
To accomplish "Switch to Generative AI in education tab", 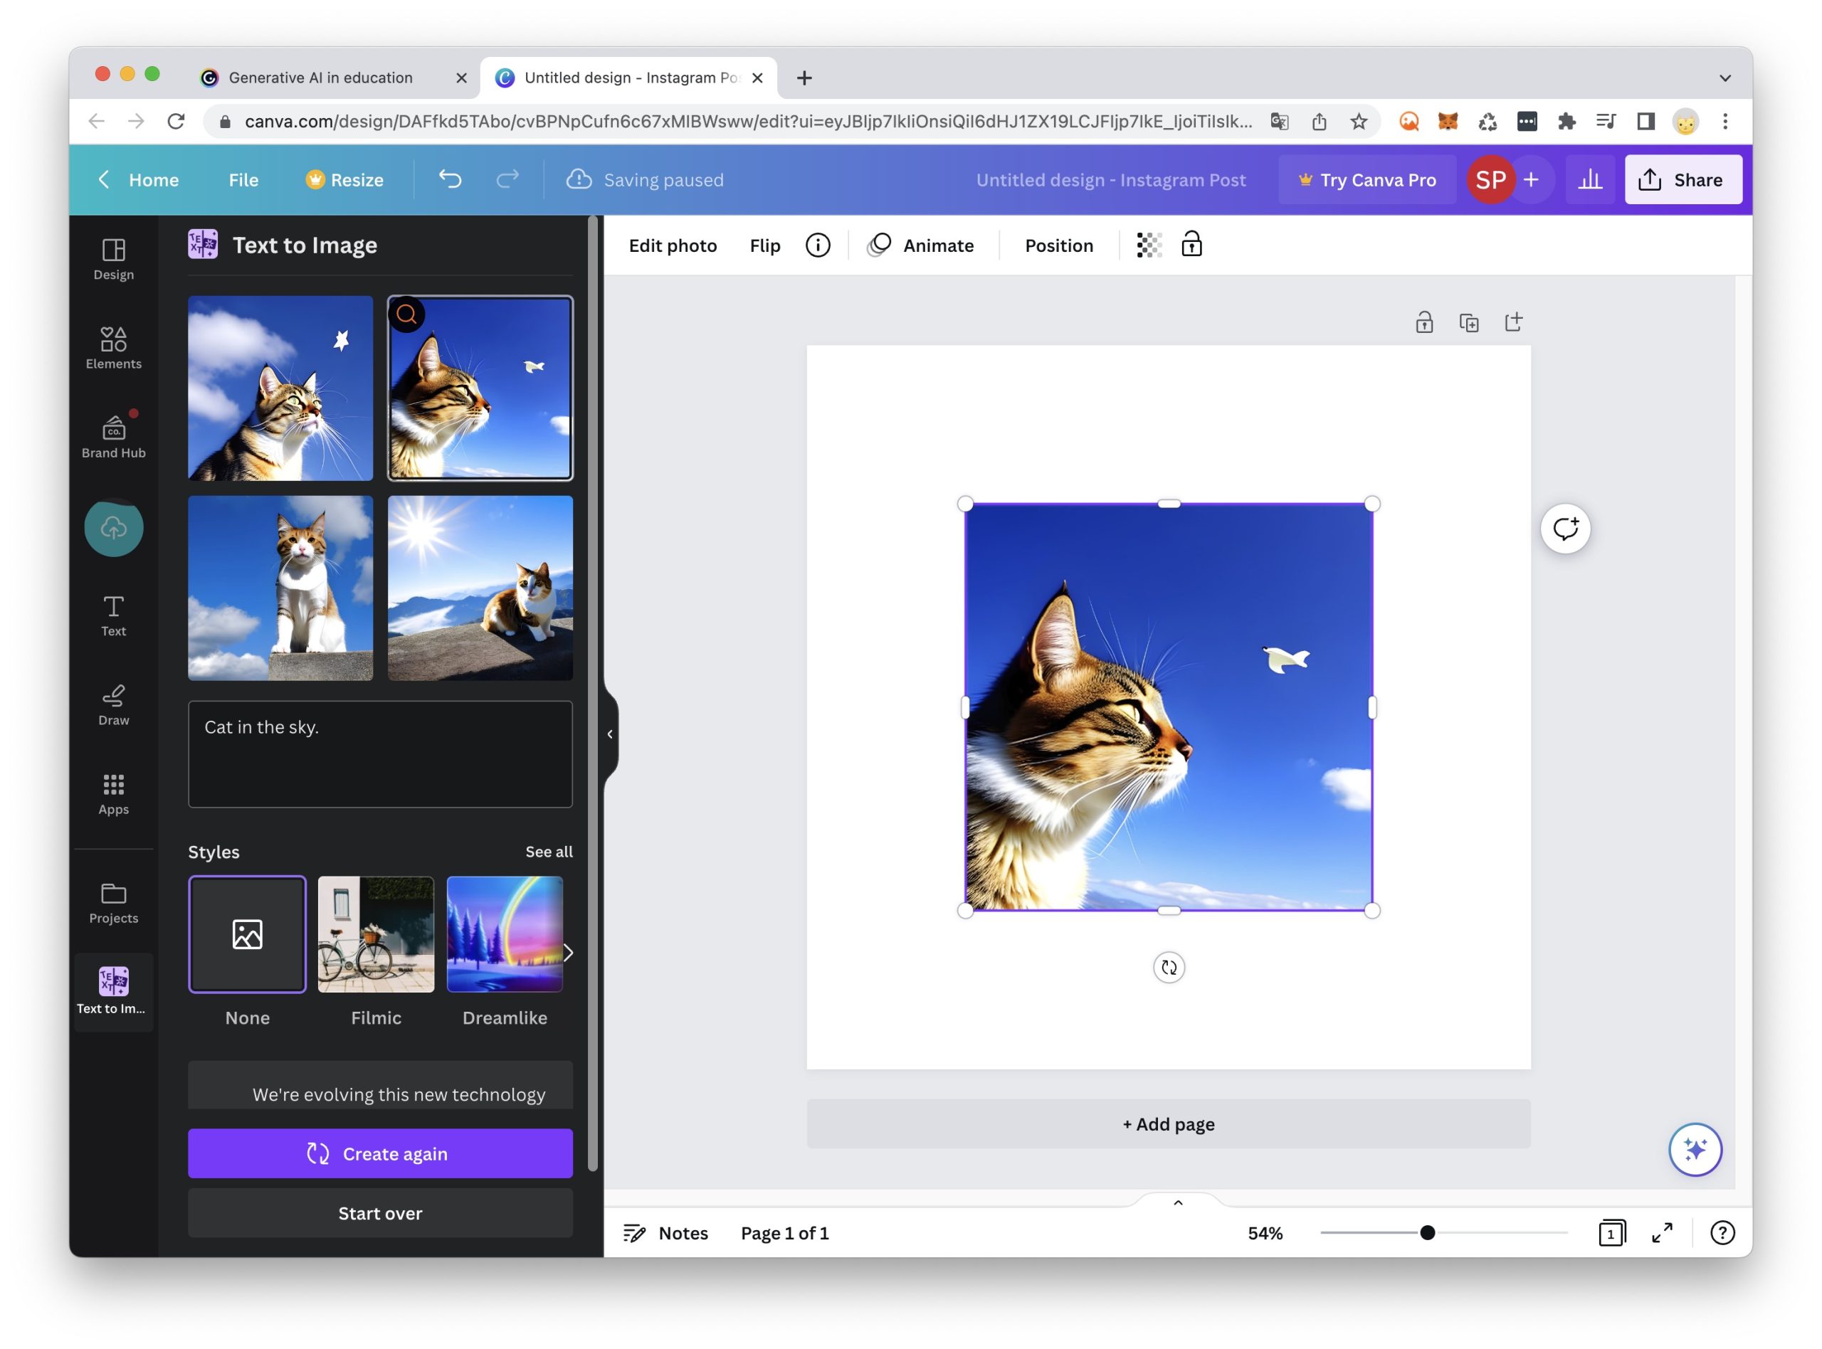I will 320,78.
